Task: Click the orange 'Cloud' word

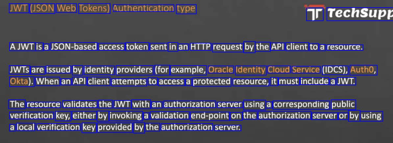Action: (x=279, y=70)
